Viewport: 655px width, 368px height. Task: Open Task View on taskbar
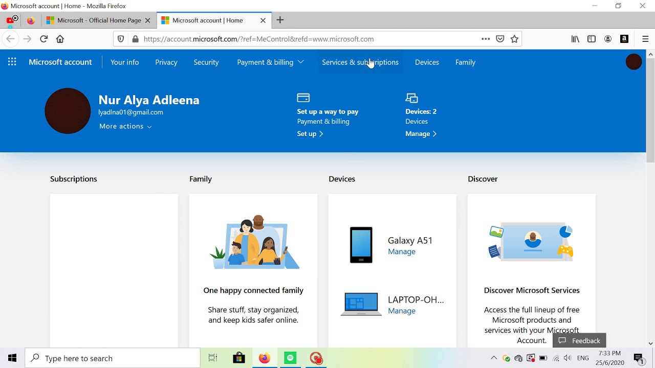point(213,358)
